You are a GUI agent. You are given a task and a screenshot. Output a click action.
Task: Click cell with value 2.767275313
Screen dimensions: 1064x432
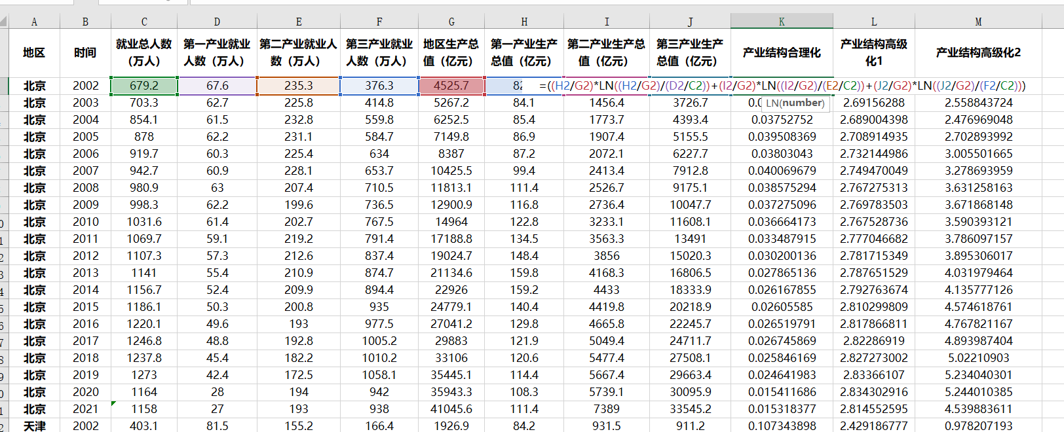click(x=874, y=188)
